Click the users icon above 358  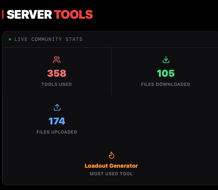[57, 60]
